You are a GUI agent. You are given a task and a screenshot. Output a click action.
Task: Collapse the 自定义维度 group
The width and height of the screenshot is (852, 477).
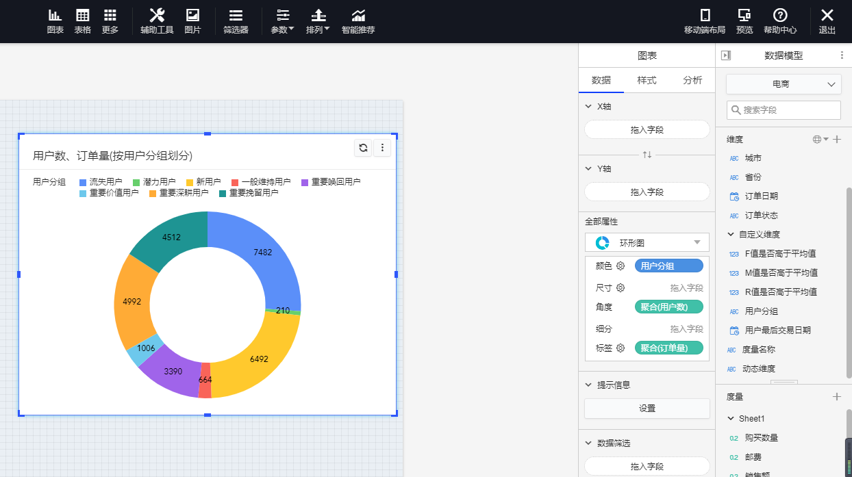click(x=731, y=235)
